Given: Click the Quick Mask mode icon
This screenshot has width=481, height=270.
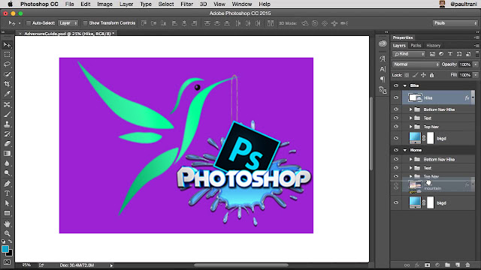Looking at the screenshot, I should pos(7,262).
